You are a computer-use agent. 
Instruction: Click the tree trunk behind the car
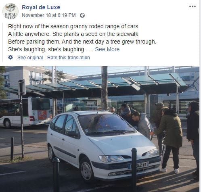pyautogui.click(x=105, y=88)
